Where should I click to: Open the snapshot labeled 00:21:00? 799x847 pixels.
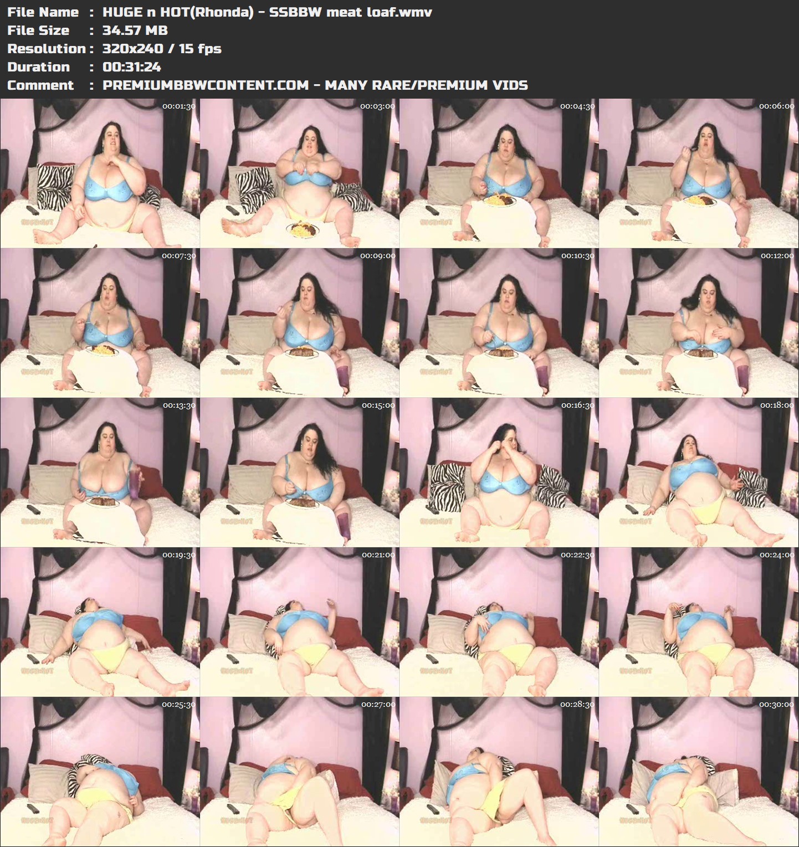point(299,622)
